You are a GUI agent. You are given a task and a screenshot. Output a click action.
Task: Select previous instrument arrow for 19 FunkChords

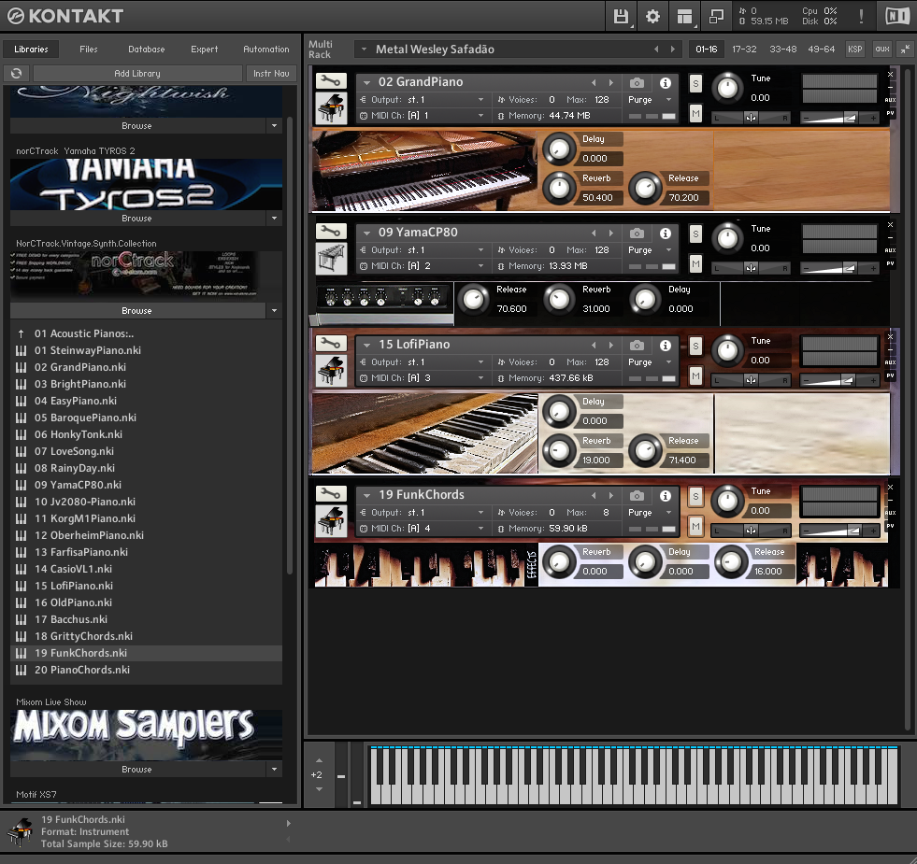(594, 495)
